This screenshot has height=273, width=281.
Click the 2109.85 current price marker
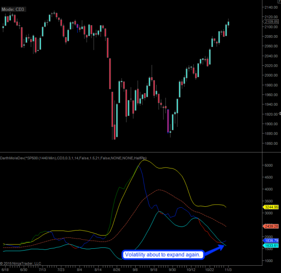(271, 21)
